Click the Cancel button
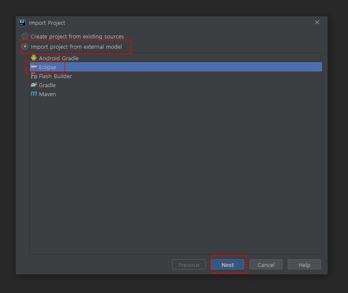348x293 pixels. (x=266, y=265)
